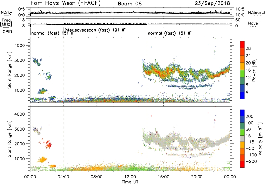Click the '2000' tick in the power panel
This screenshot has width=266, height=184.
pos(19,75)
